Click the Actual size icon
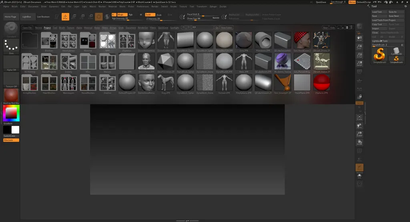Viewport: 410px width, 222px height. pyautogui.click(x=360, y=55)
